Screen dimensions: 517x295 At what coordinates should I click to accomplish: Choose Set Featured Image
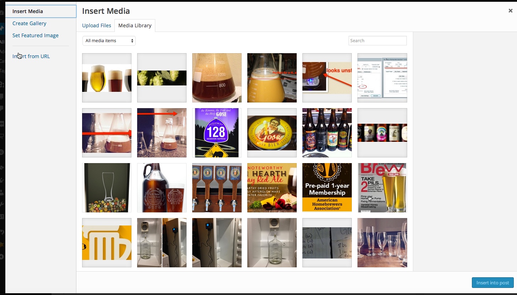click(x=36, y=35)
